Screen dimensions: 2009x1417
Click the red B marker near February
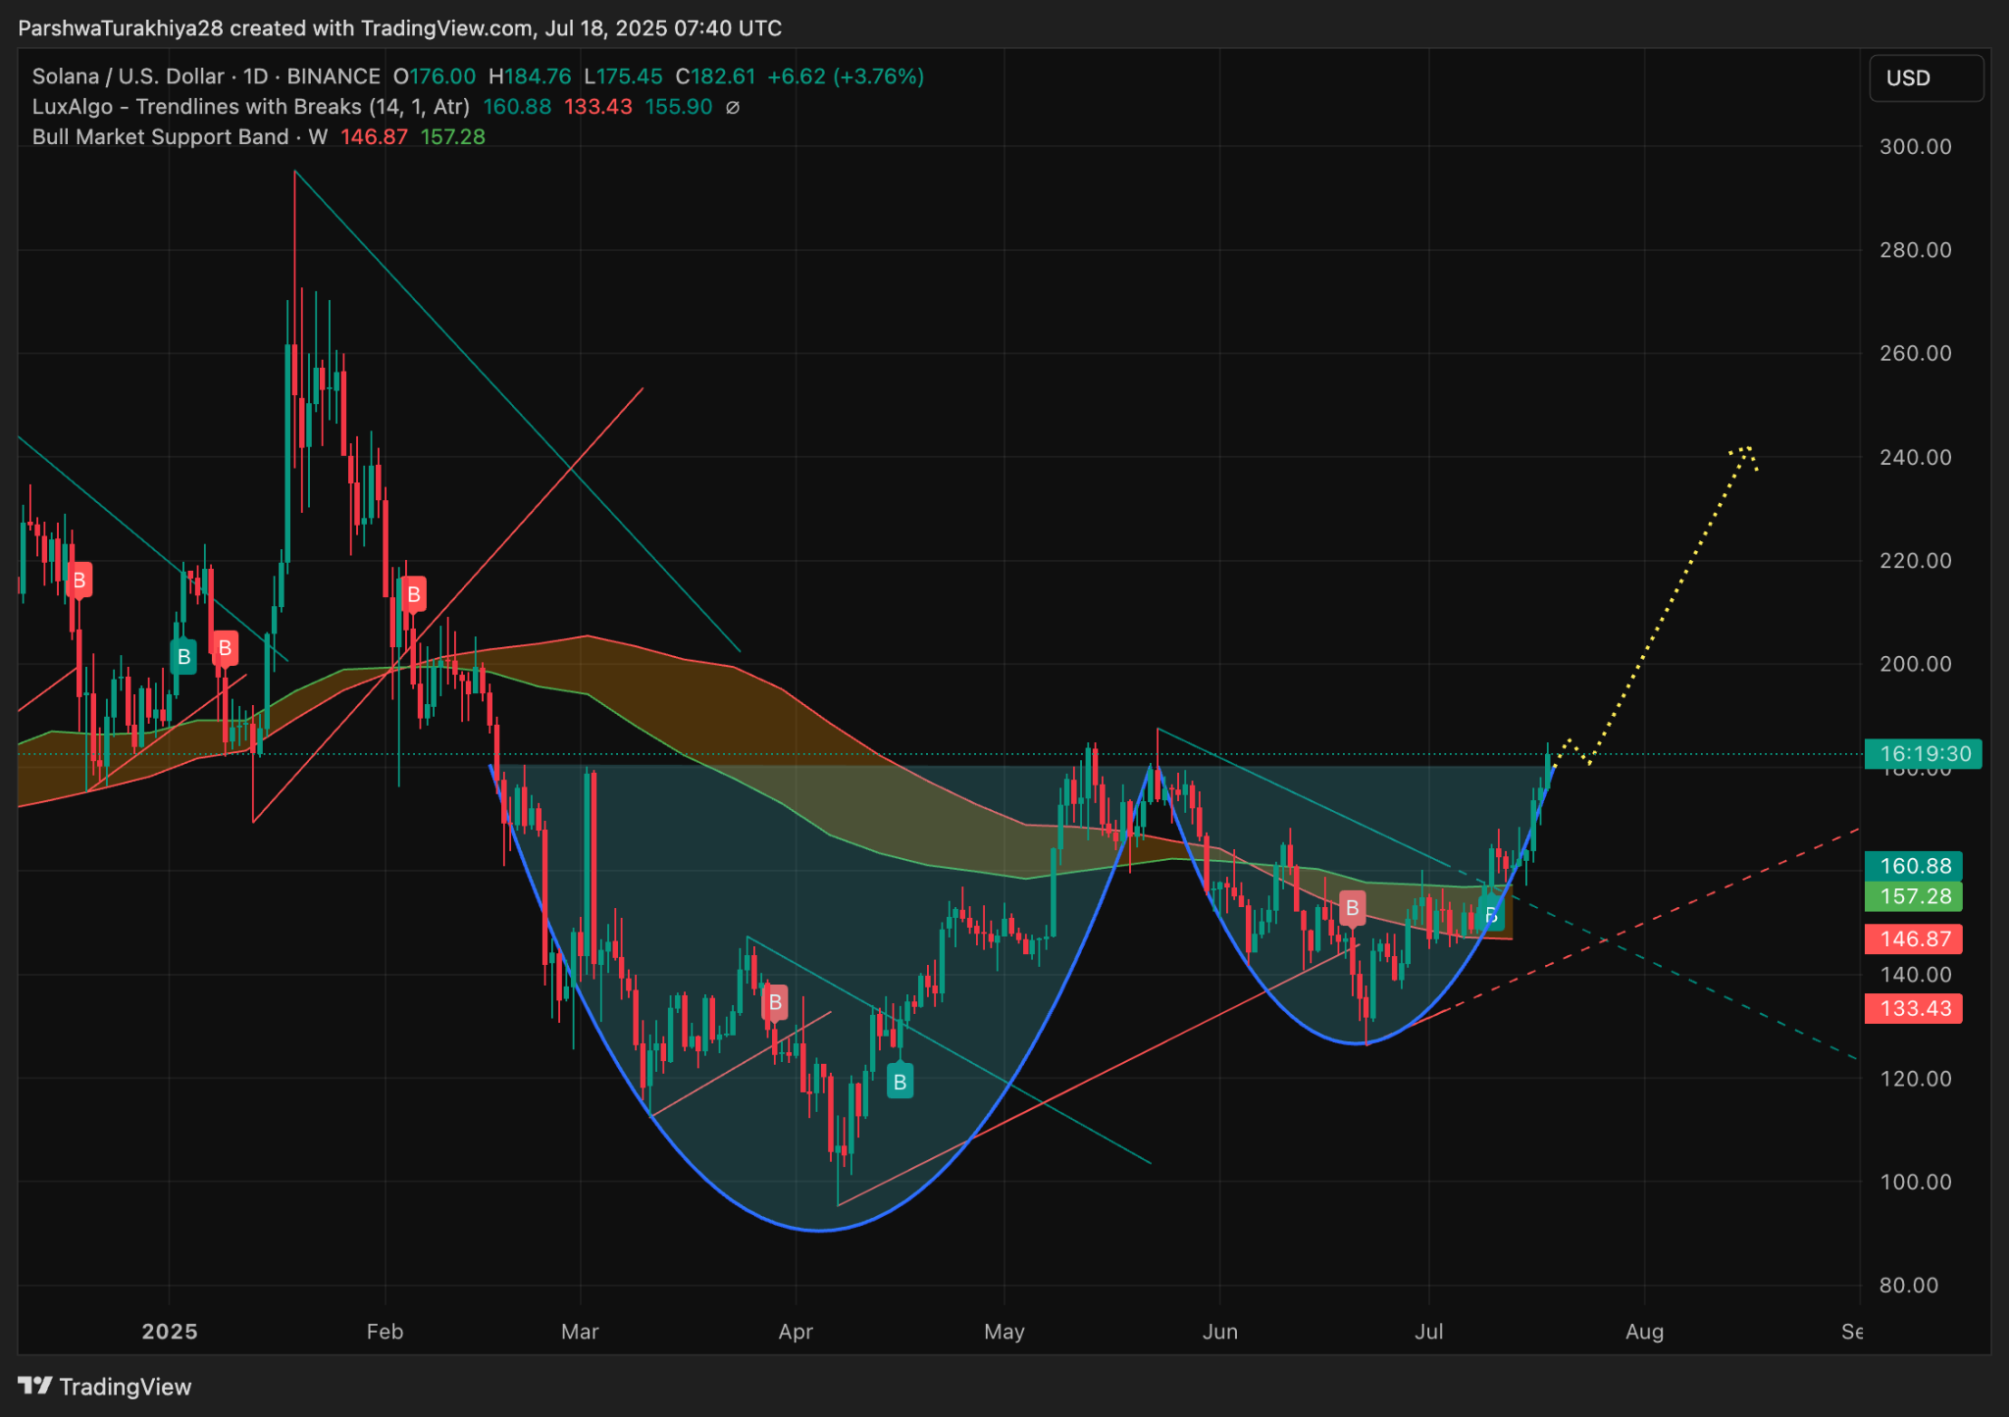pyautogui.click(x=414, y=594)
